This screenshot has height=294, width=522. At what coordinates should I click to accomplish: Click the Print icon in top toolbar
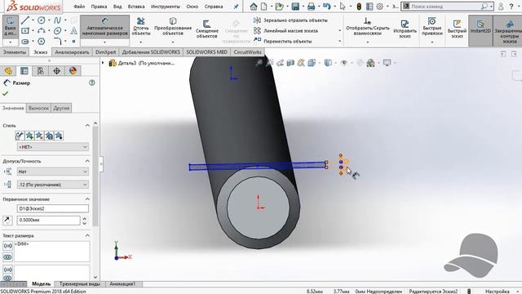click(311, 7)
